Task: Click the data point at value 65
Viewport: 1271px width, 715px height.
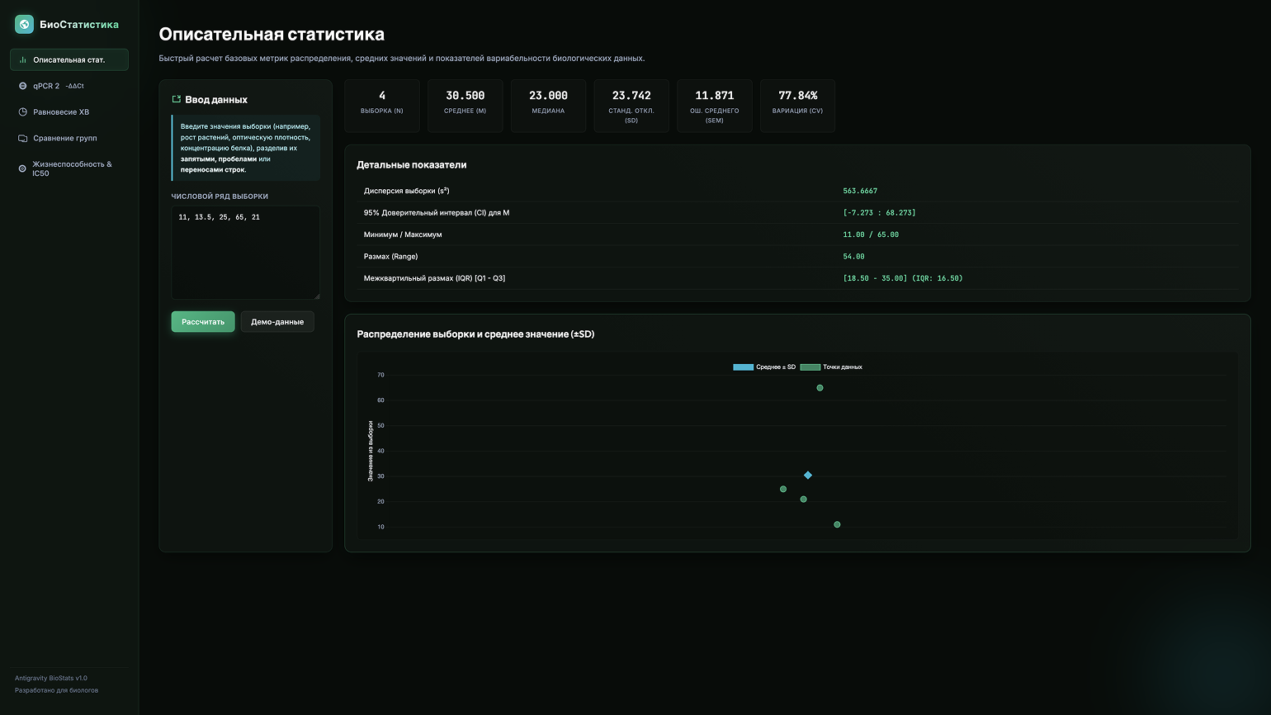Action: point(820,388)
